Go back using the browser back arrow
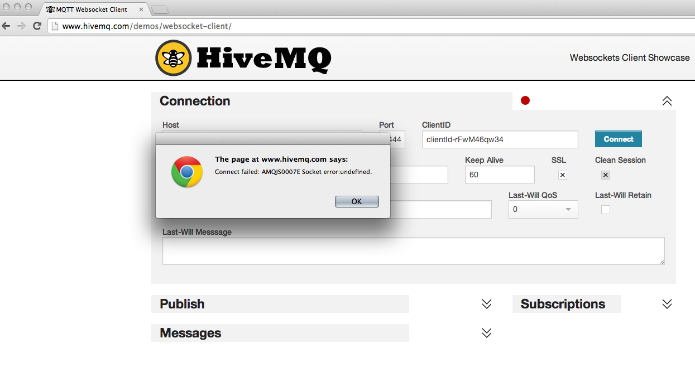695x377 pixels. point(7,26)
